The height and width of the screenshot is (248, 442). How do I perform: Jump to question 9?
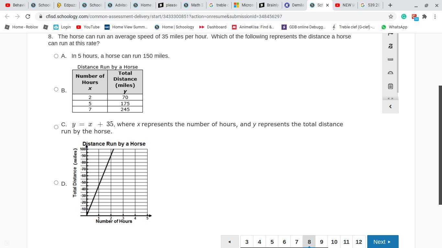click(x=322, y=242)
